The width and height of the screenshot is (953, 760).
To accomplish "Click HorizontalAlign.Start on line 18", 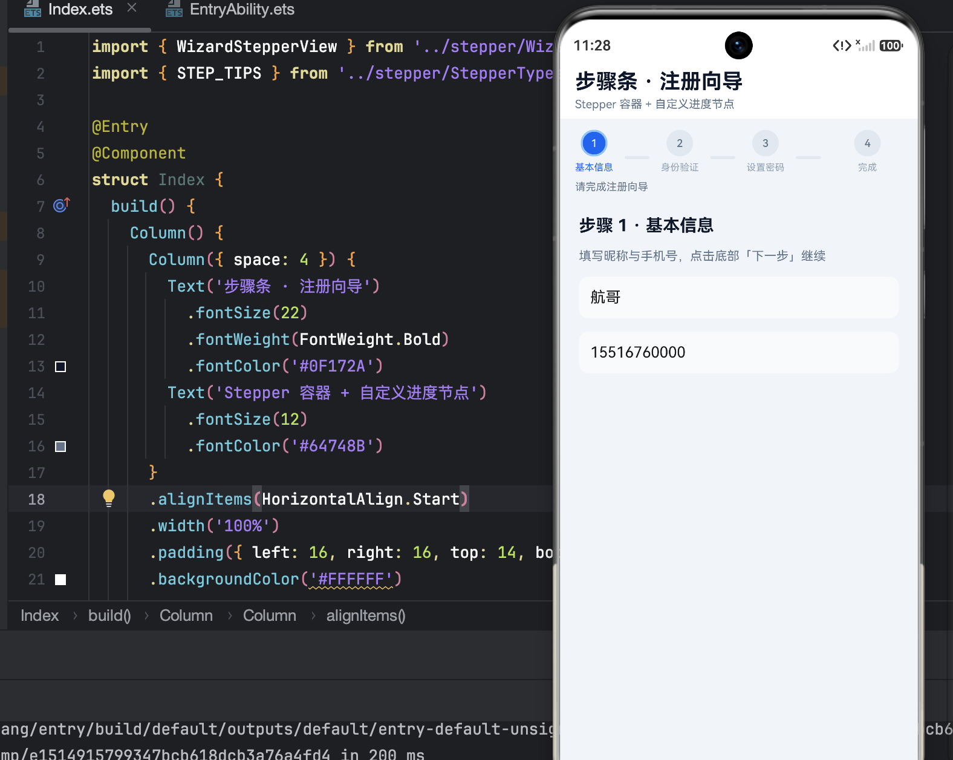I will [360, 499].
